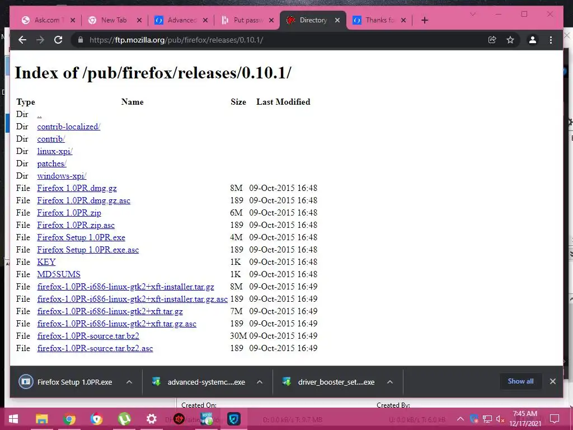
Task: Download Firefox Setup 1.0PR.exe.asc
Action: [88, 250]
